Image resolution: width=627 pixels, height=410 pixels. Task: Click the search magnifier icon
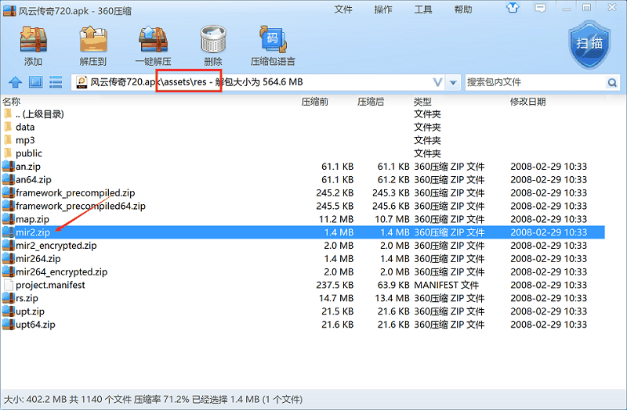(612, 83)
